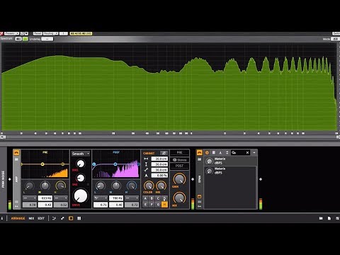The image size is (340, 255).
Task: Open the PRE effects chain slot
Action: point(179,153)
